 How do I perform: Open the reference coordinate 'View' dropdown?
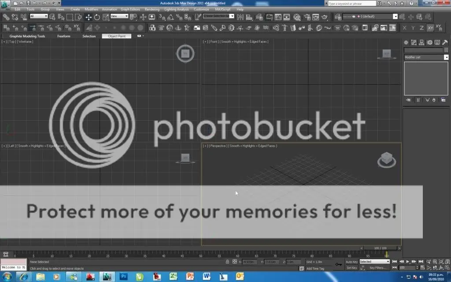[119, 16]
